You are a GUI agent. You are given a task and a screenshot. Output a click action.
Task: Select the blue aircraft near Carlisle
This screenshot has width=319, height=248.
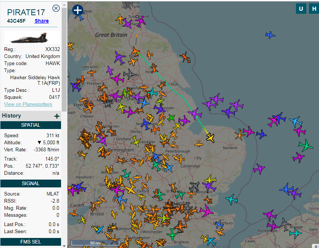tap(80, 17)
